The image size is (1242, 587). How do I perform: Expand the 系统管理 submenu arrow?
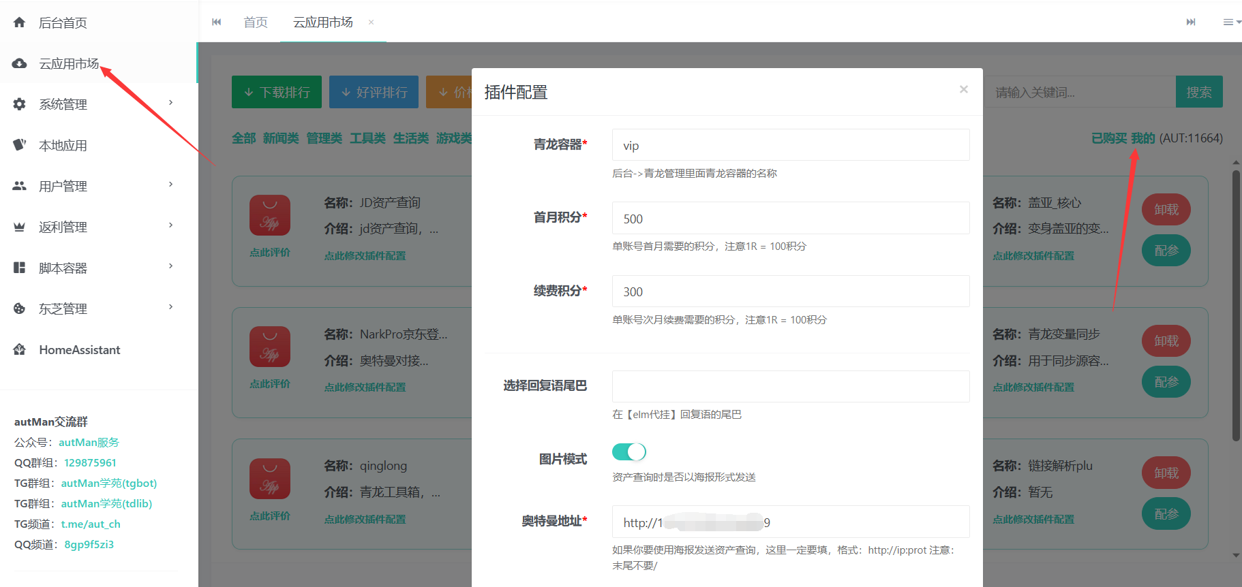click(x=171, y=103)
